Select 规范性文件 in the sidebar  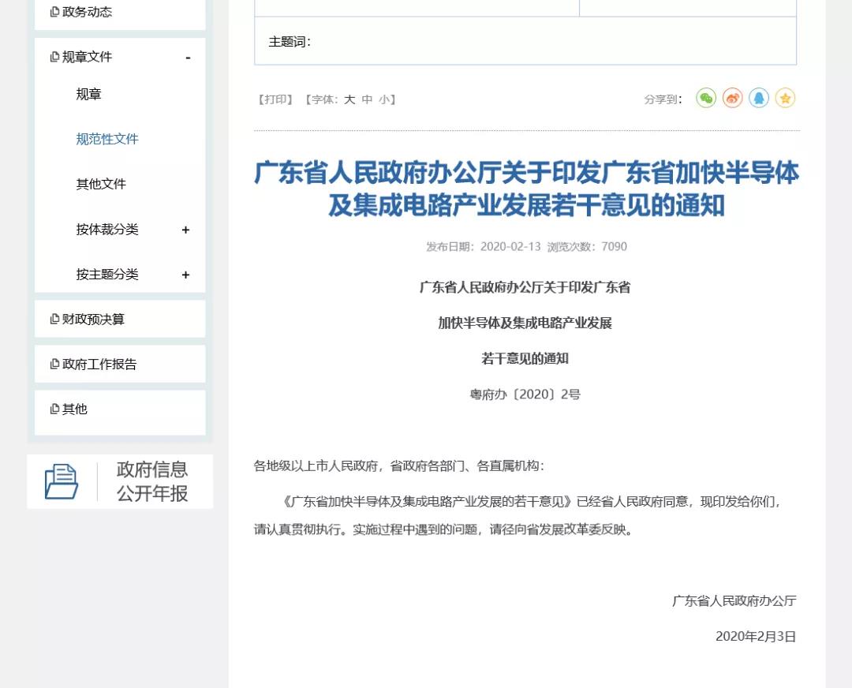[x=107, y=140]
